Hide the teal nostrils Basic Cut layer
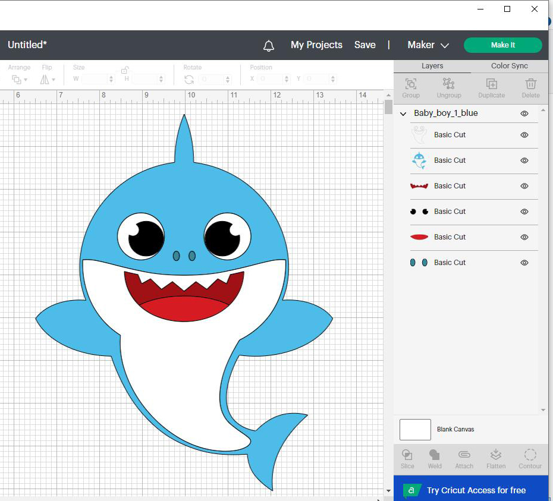The width and height of the screenshot is (553, 501). tap(524, 263)
